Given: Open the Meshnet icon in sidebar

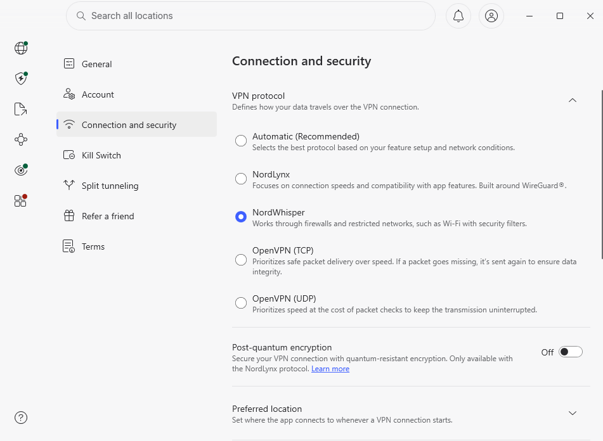Looking at the screenshot, I should pos(21,139).
